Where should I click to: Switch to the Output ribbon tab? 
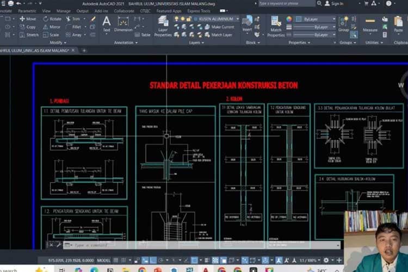83,11
